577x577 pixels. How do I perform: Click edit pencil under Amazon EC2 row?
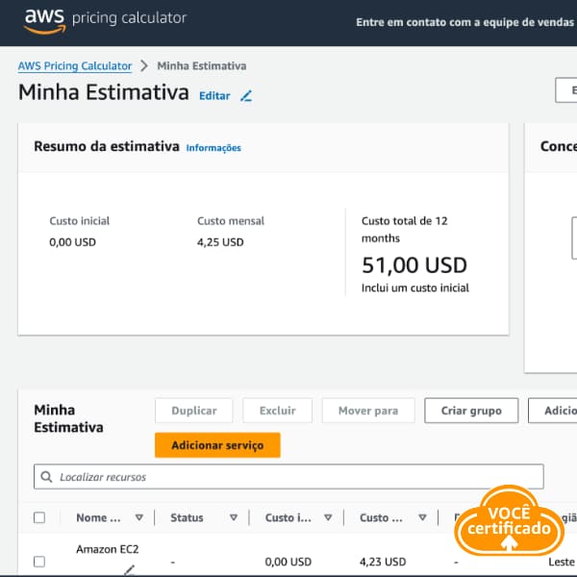point(130,569)
